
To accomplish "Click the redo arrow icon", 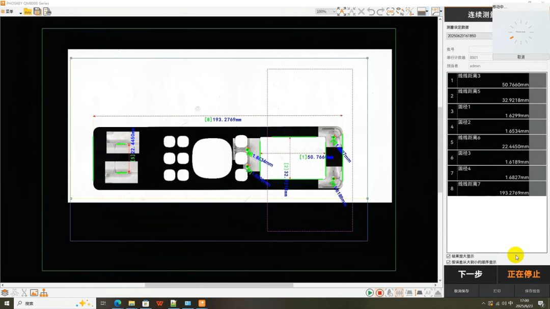I will tap(380, 12).
